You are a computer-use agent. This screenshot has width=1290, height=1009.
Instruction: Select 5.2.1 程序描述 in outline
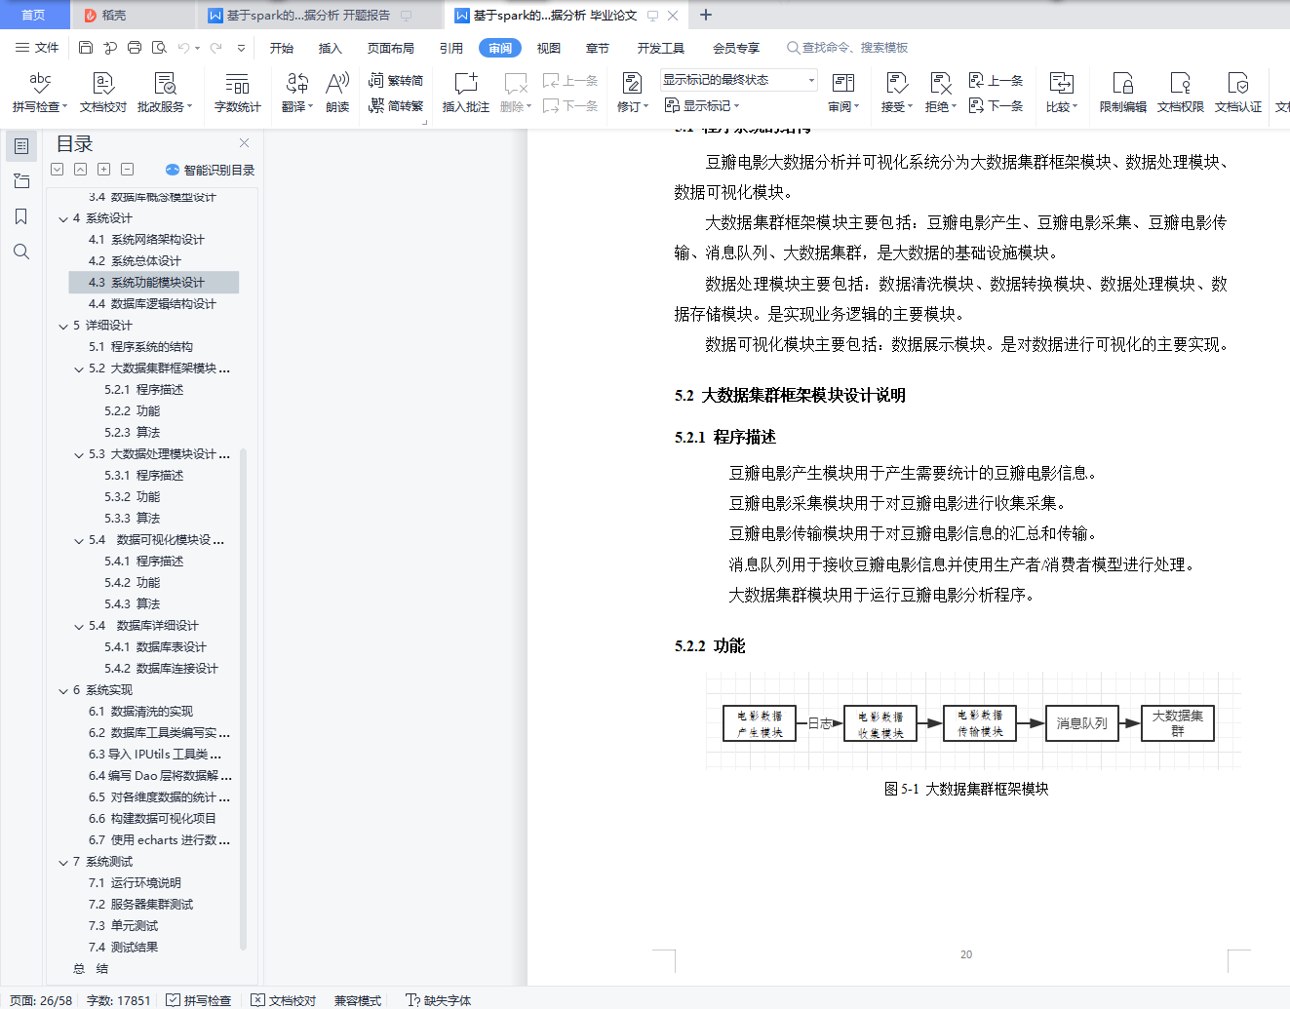(x=144, y=390)
